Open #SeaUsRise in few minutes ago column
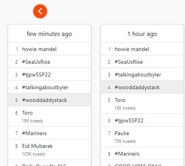Viewport: 185px width, 166px height. [49, 61]
